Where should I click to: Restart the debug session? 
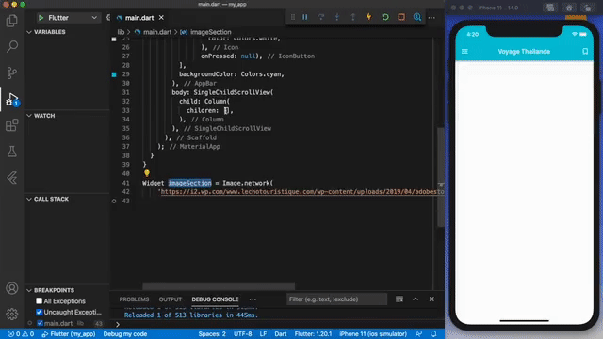385,17
